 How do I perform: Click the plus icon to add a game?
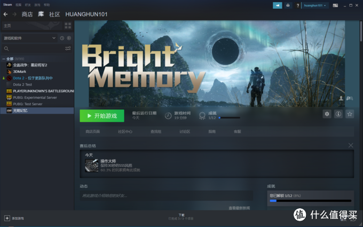coord(7,218)
